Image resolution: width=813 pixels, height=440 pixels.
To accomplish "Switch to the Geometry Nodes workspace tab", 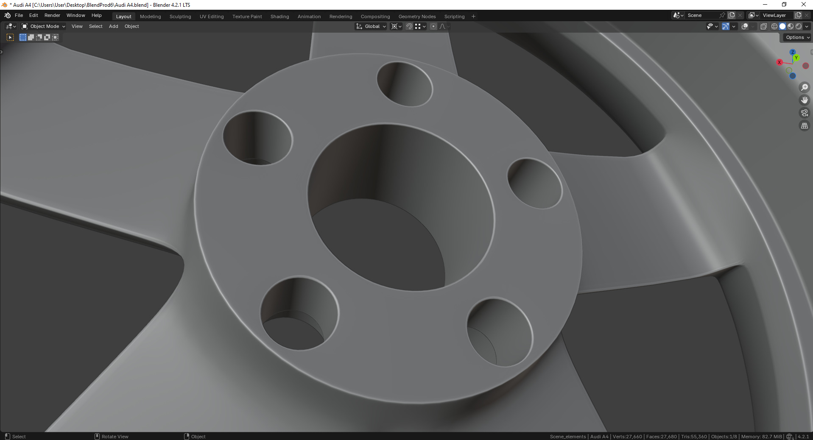I will tap(417, 17).
